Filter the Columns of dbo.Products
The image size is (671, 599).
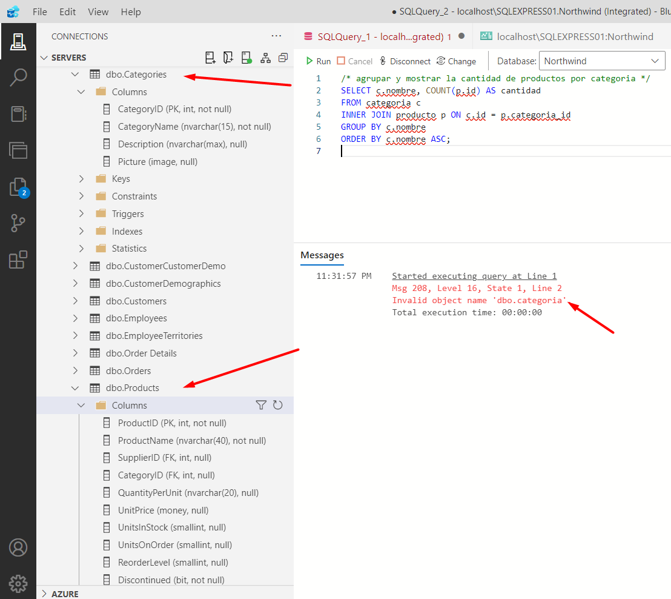tap(260, 404)
